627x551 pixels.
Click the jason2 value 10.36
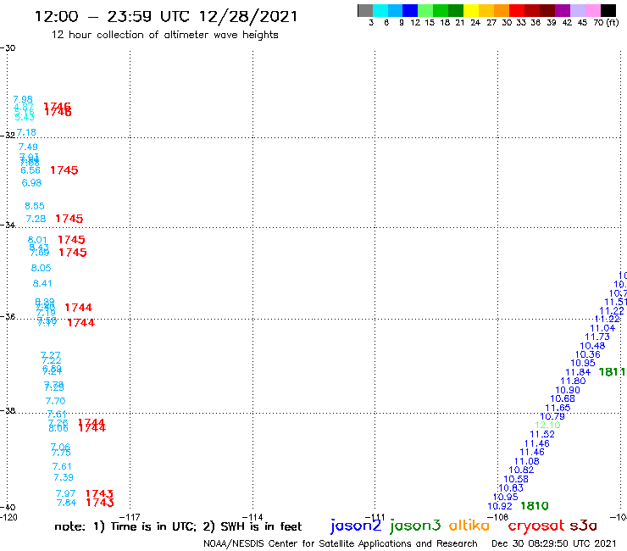point(588,354)
